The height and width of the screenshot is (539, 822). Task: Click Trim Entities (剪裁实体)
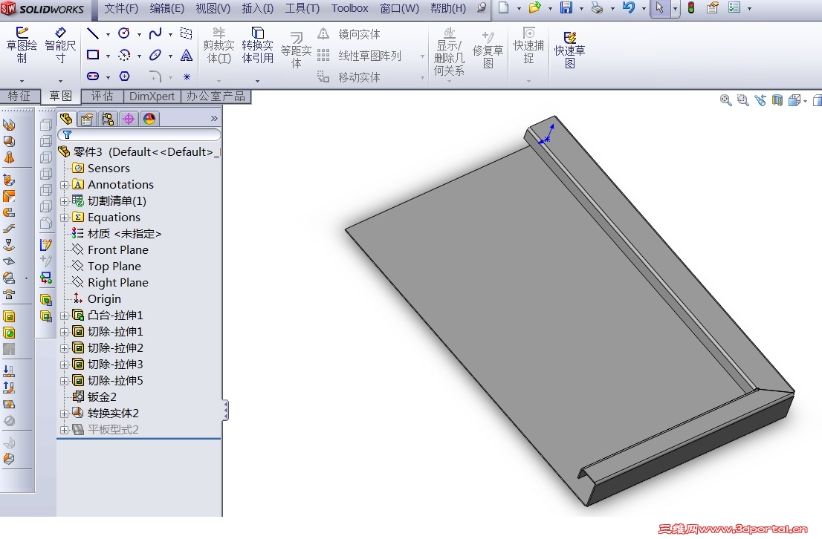point(219,46)
